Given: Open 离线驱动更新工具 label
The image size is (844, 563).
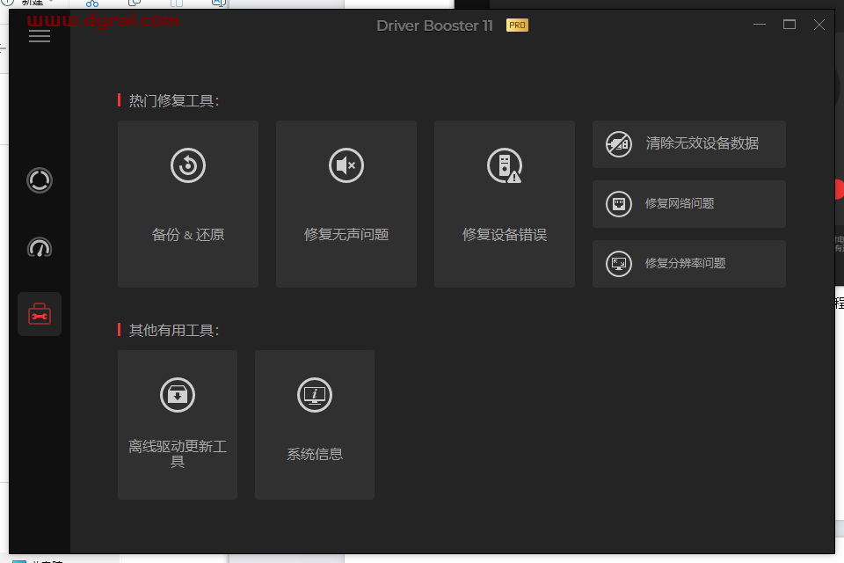Looking at the screenshot, I should (x=178, y=454).
